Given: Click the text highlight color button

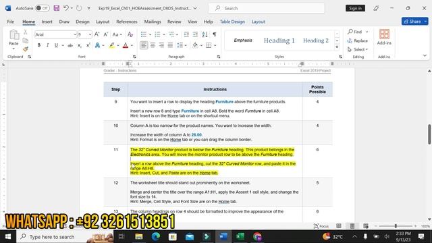Looking at the screenshot, I should point(111,45).
